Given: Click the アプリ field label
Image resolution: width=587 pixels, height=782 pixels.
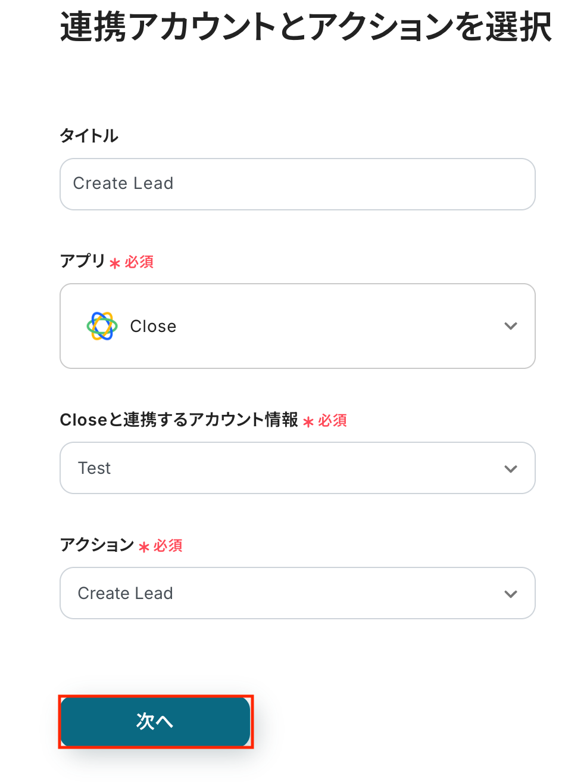Looking at the screenshot, I should point(82,261).
